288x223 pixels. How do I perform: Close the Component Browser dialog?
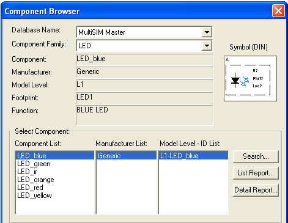[278, 10]
